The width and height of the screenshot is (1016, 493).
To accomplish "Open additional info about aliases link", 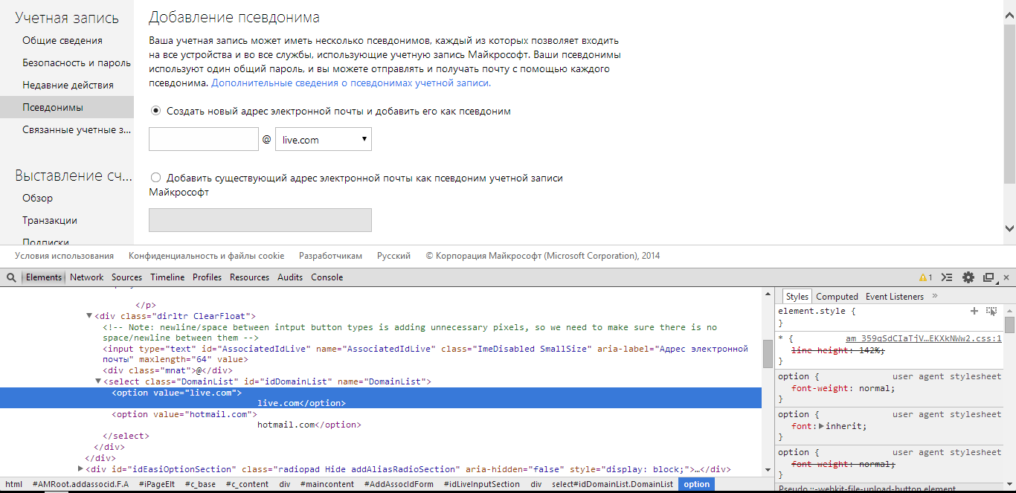I will point(351,83).
